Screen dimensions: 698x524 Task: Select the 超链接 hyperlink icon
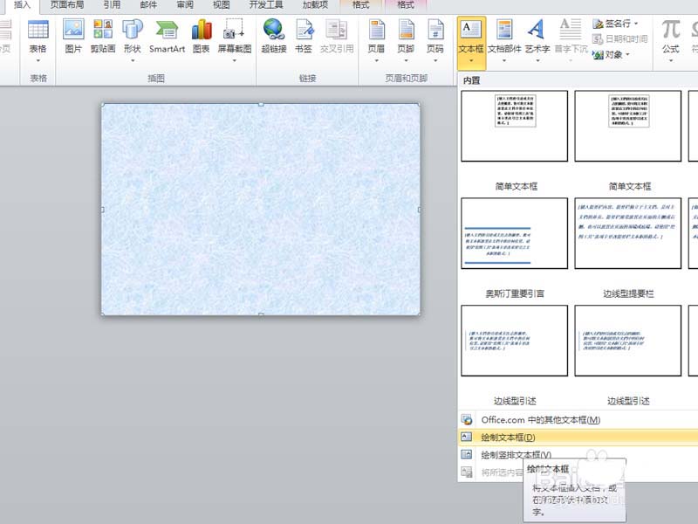[x=274, y=36]
